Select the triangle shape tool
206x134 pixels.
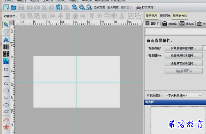tap(6, 83)
